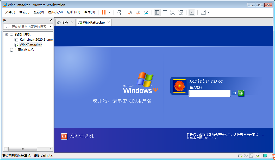
Task: Switch to Unity mode
Action: 181,12
